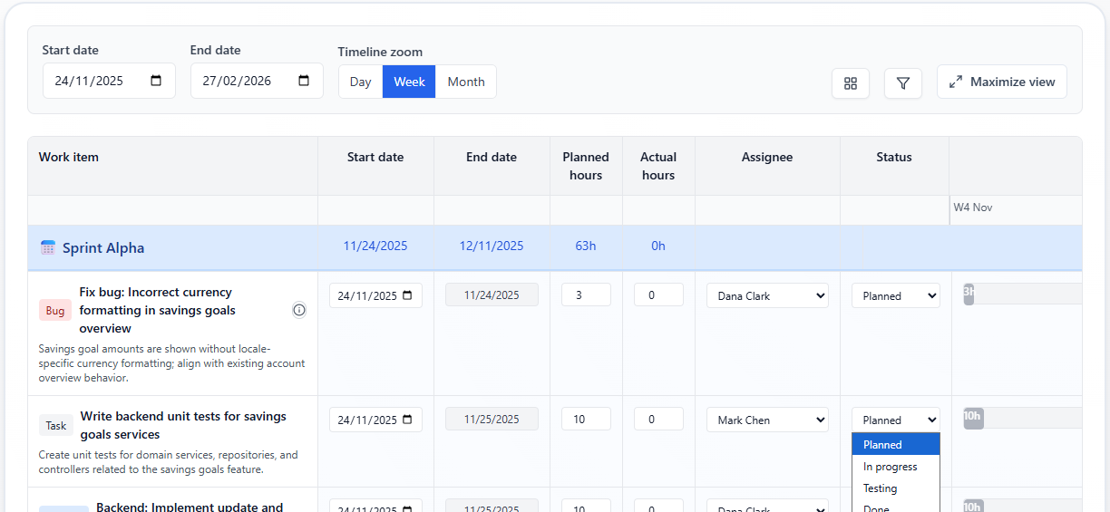1110x512 pixels.
Task: Click the Sprint Alpha group title
Action: 103,248
